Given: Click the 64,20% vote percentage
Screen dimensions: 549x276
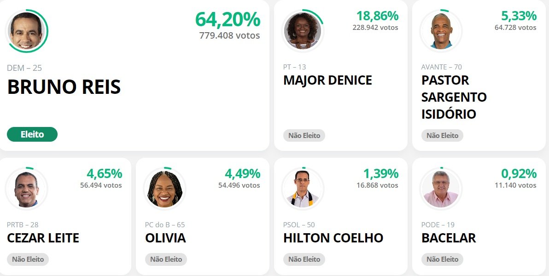Looking at the screenshot, I should click(x=228, y=19).
